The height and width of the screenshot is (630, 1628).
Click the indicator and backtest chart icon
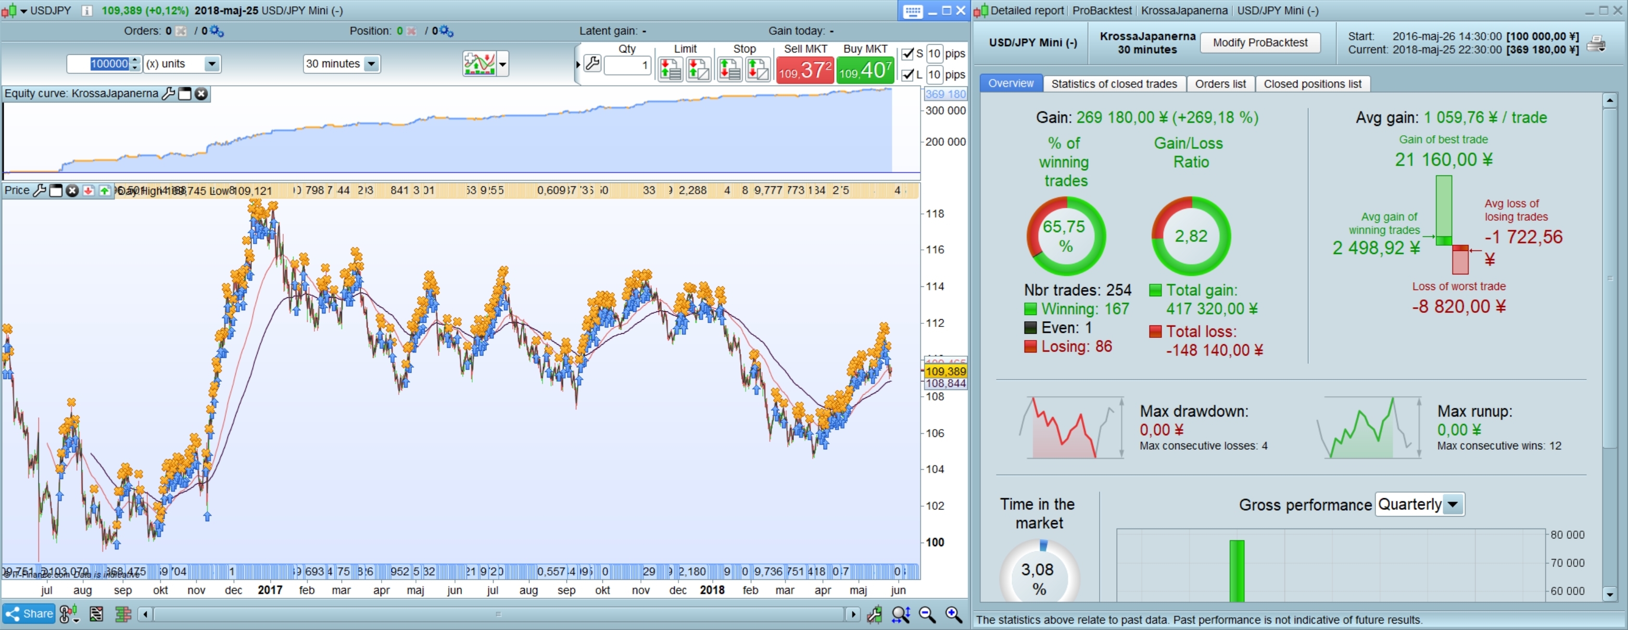(479, 64)
